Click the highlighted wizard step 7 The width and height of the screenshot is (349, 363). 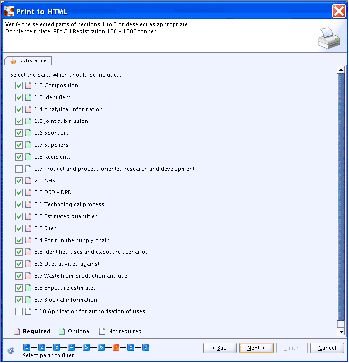point(116,347)
